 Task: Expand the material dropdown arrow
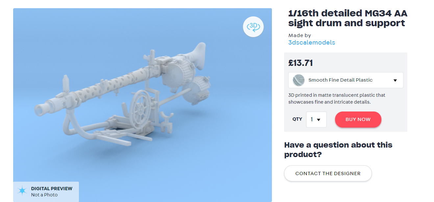tap(395, 80)
